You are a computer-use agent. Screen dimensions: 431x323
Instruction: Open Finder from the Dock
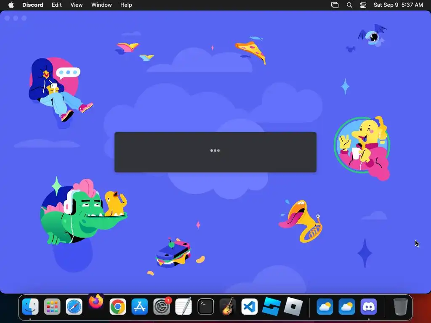click(x=30, y=307)
